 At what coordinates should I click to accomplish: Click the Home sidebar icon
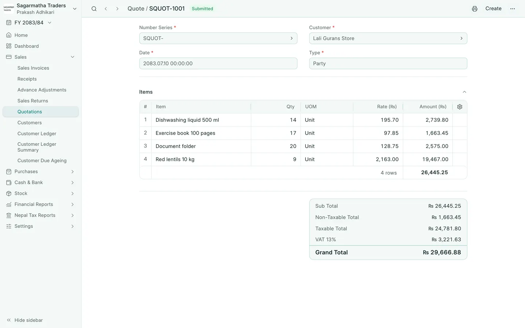pyautogui.click(x=9, y=35)
